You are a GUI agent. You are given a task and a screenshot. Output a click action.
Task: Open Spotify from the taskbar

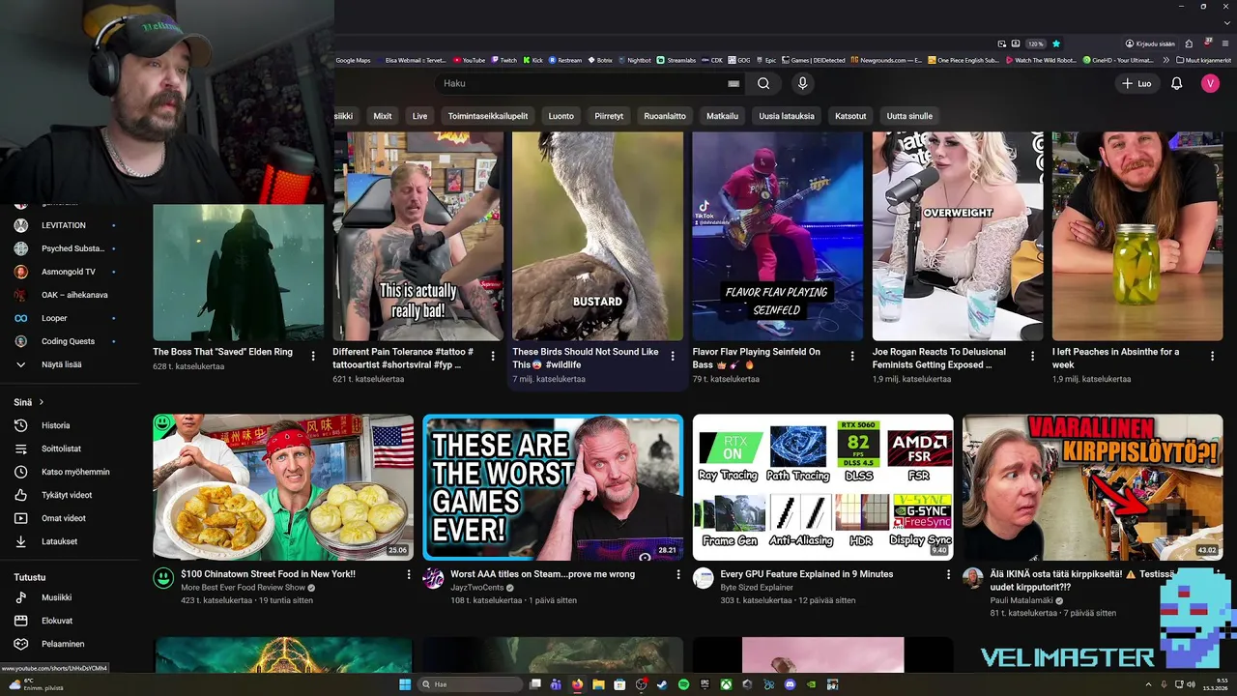[x=683, y=684]
